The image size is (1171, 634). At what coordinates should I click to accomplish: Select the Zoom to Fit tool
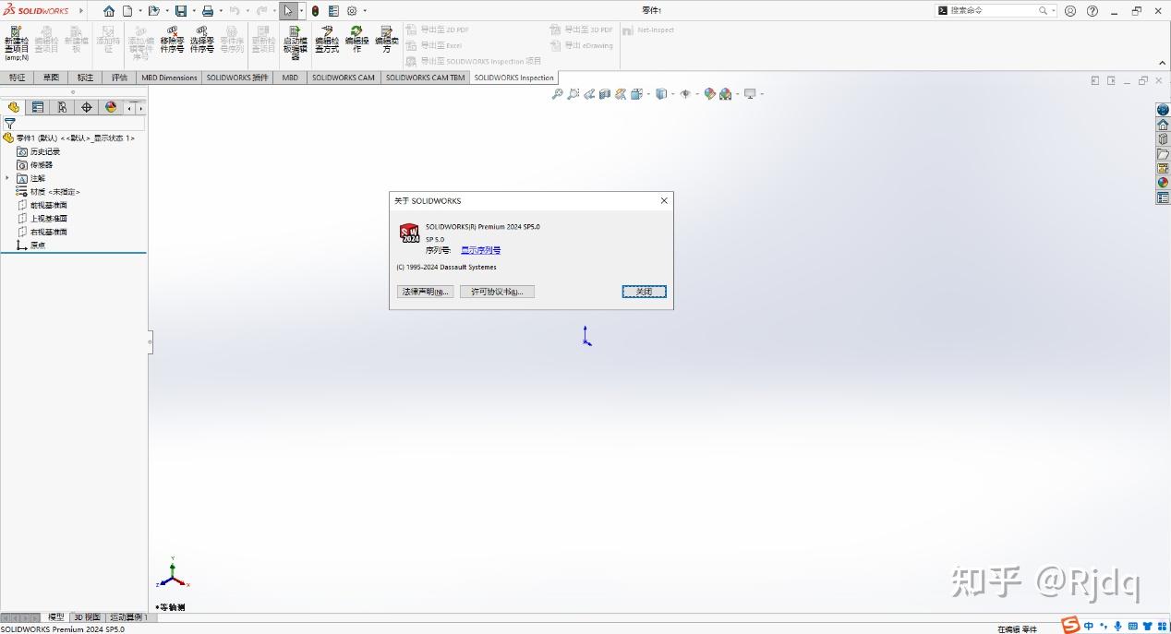point(559,93)
